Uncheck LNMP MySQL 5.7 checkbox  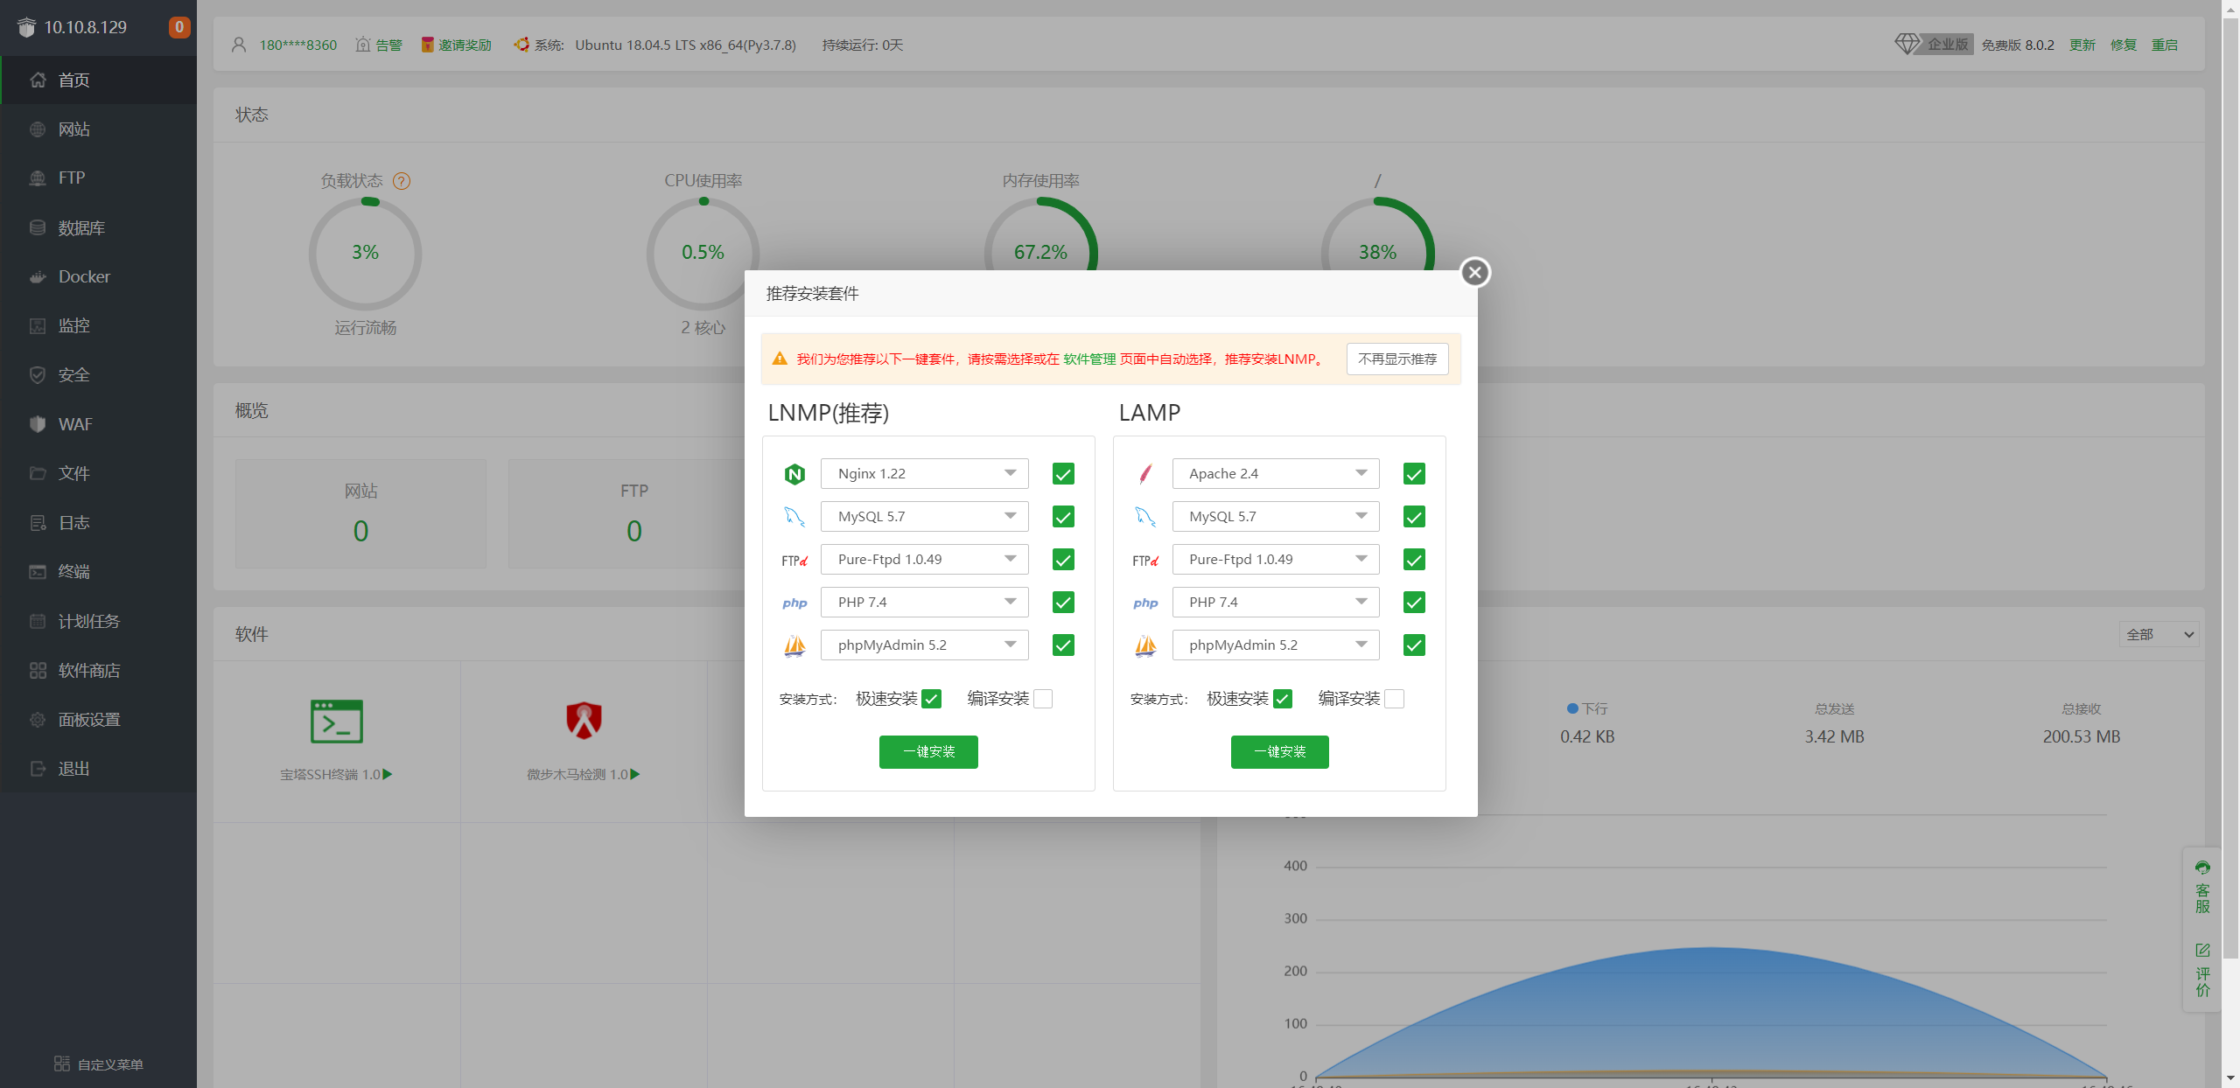(1063, 517)
